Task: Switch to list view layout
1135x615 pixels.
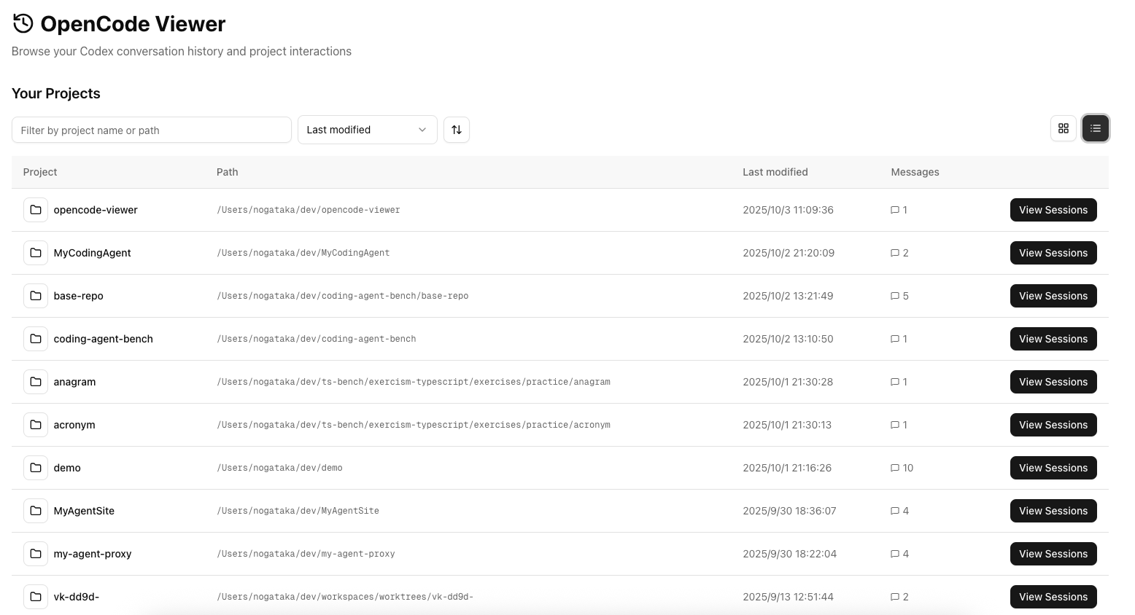Action: (x=1096, y=128)
